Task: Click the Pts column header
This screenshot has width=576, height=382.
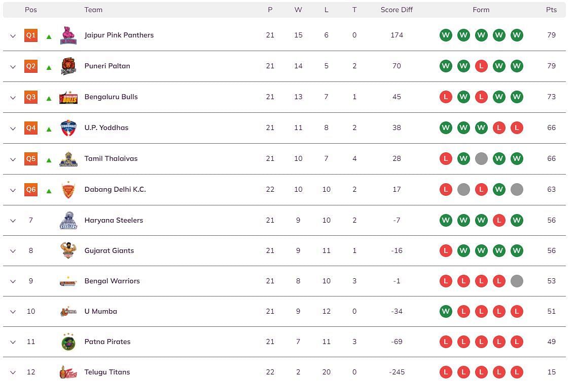Action: pos(551,10)
